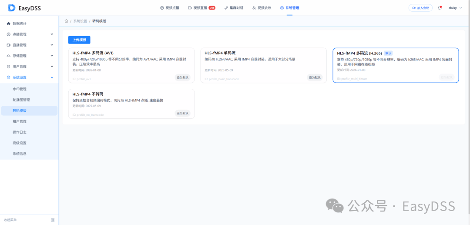Open 轮播图管理 submenu item
Viewport: 470px width, 225px height.
[30, 100]
